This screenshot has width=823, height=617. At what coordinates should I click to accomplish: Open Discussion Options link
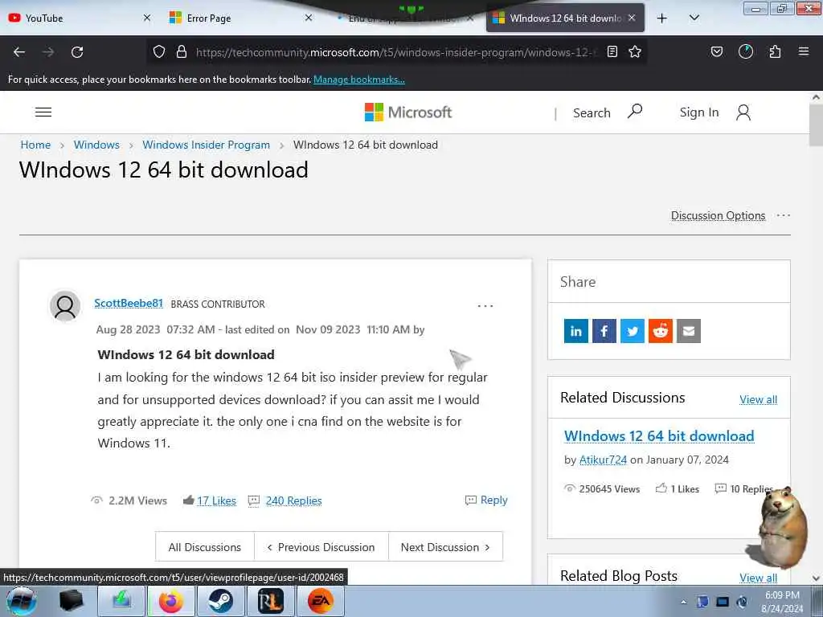[718, 215]
